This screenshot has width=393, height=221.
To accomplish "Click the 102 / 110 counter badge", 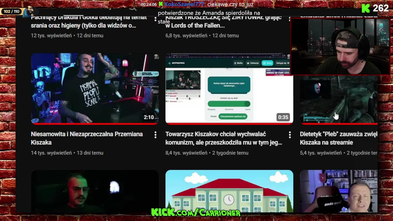I will [12, 12].
